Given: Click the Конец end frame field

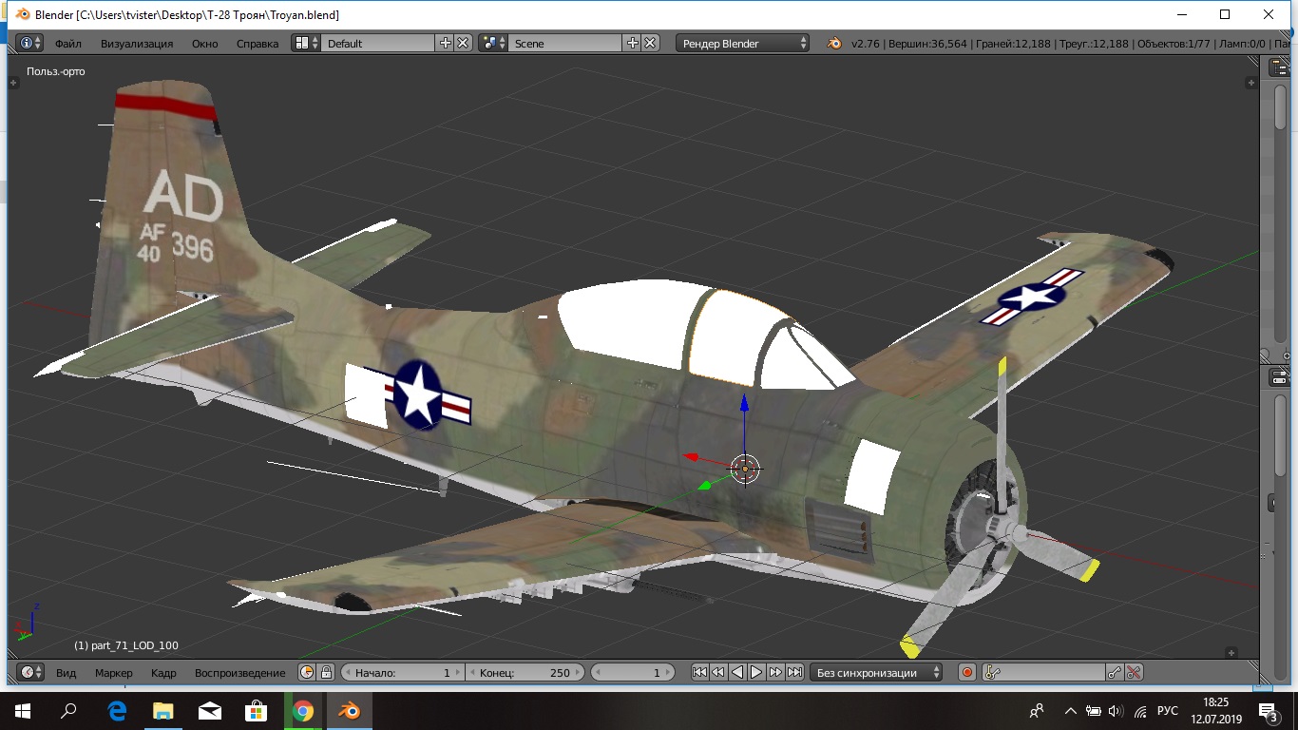Looking at the screenshot, I should pyautogui.click(x=525, y=672).
